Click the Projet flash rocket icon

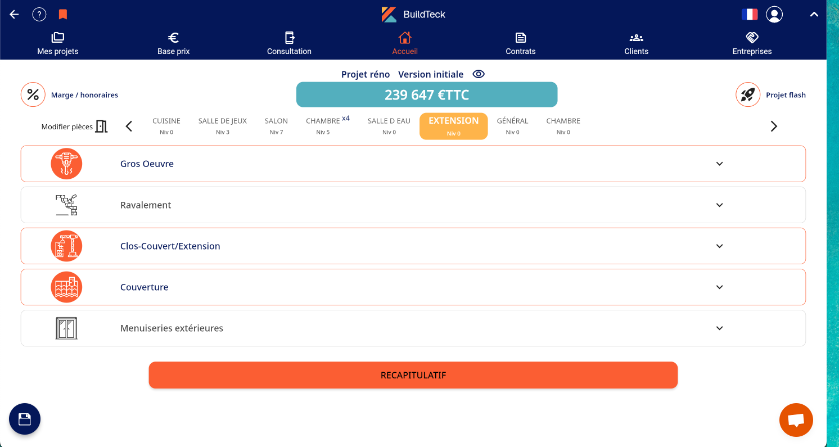coord(747,94)
